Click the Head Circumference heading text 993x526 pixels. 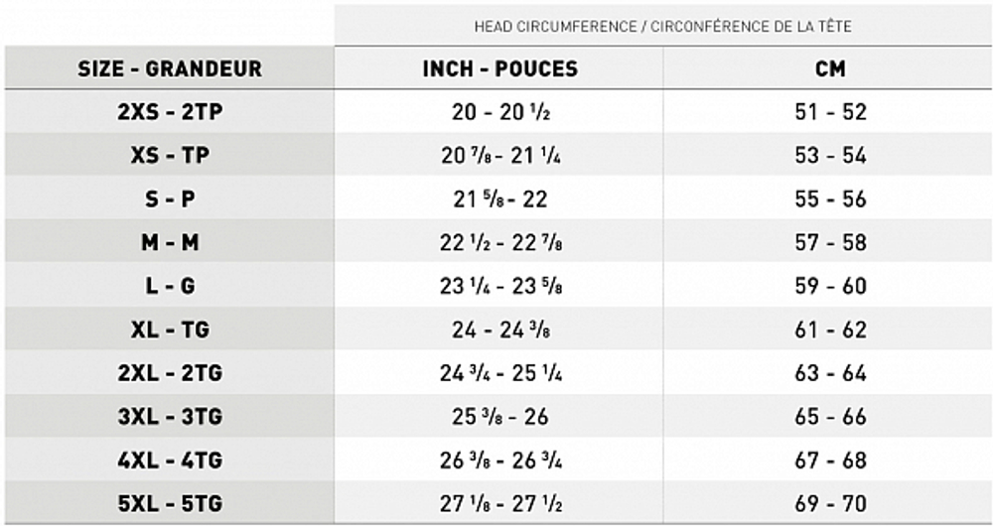(664, 27)
